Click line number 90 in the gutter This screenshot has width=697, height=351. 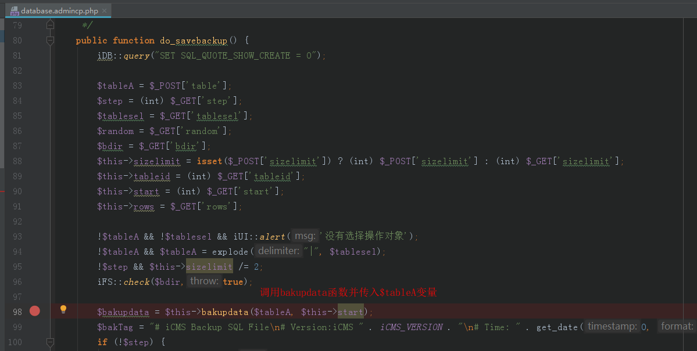(x=16, y=191)
